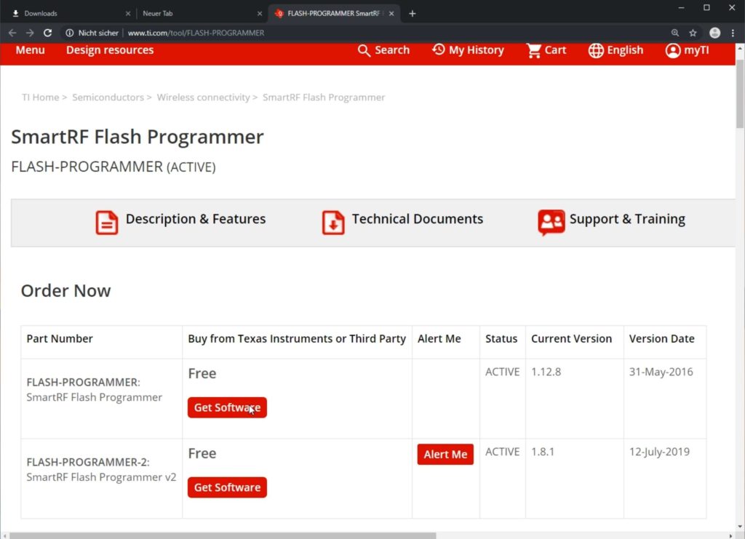Screen dimensions: 745x539
Task: Click the magnifier Search icon in red header
Action: click(x=364, y=50)
